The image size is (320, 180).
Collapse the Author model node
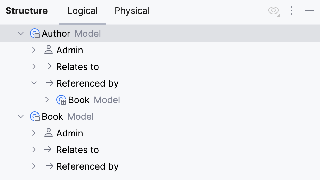(21, 34)
